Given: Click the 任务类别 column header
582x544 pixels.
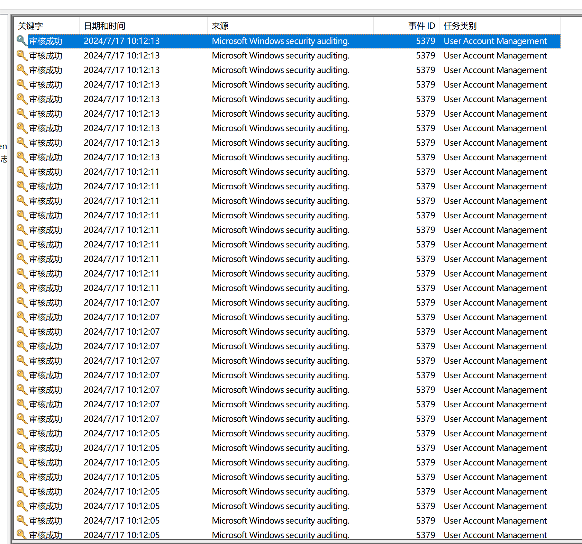Looking at the screenshot, I should (500, 26).
